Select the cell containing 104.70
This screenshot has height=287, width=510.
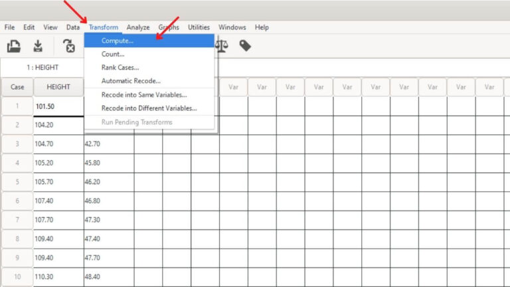click(58, 143)
